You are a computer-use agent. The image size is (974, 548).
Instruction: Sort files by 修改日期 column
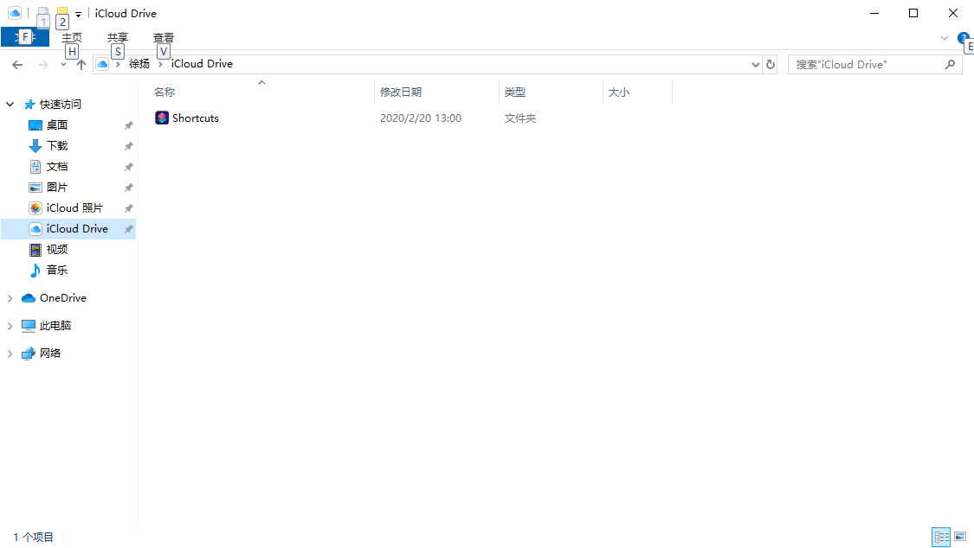[401, 92]
